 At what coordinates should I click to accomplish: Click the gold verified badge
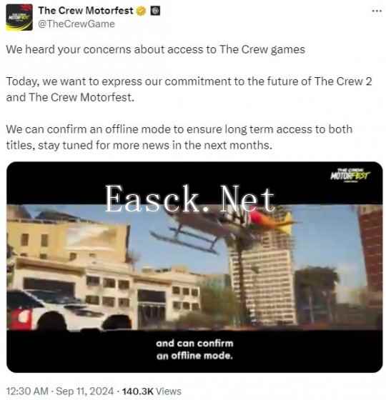click(141, 11)
